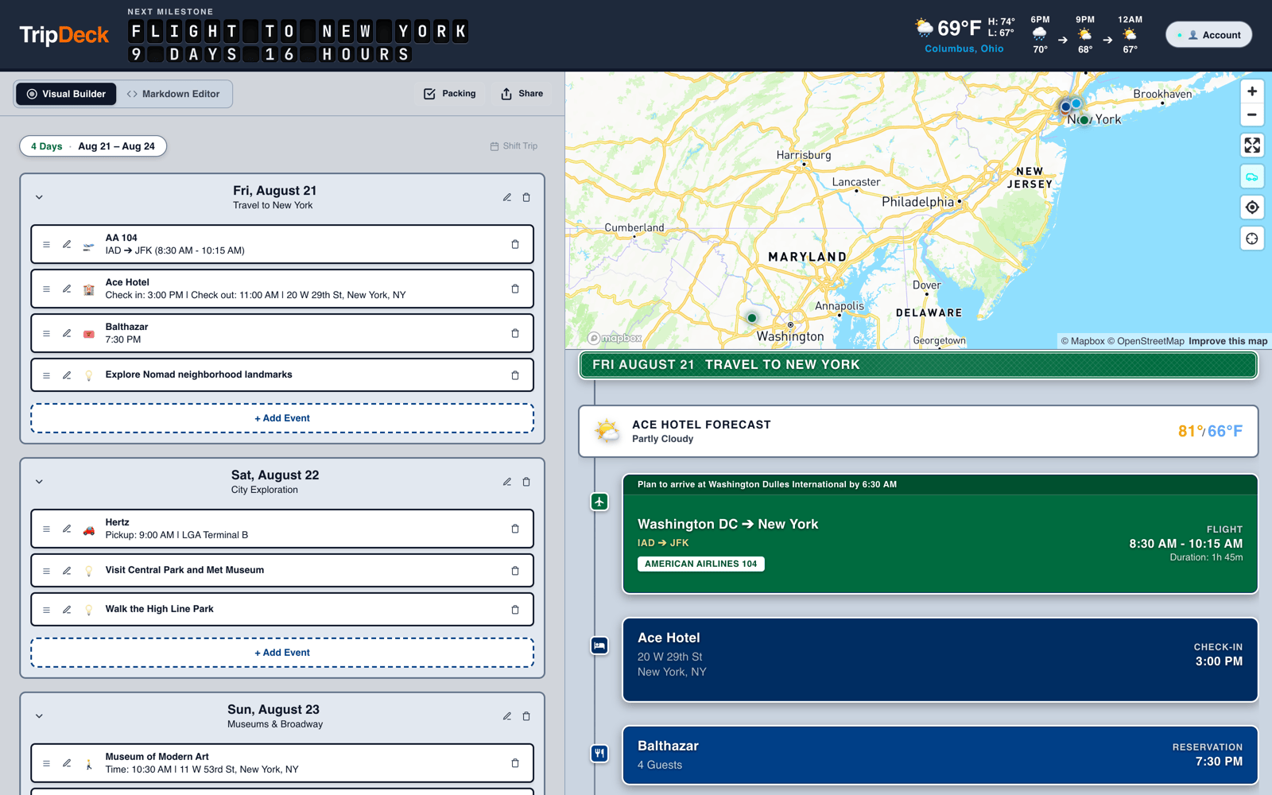
Task: Open the Packing list
Action: (450, 94)
